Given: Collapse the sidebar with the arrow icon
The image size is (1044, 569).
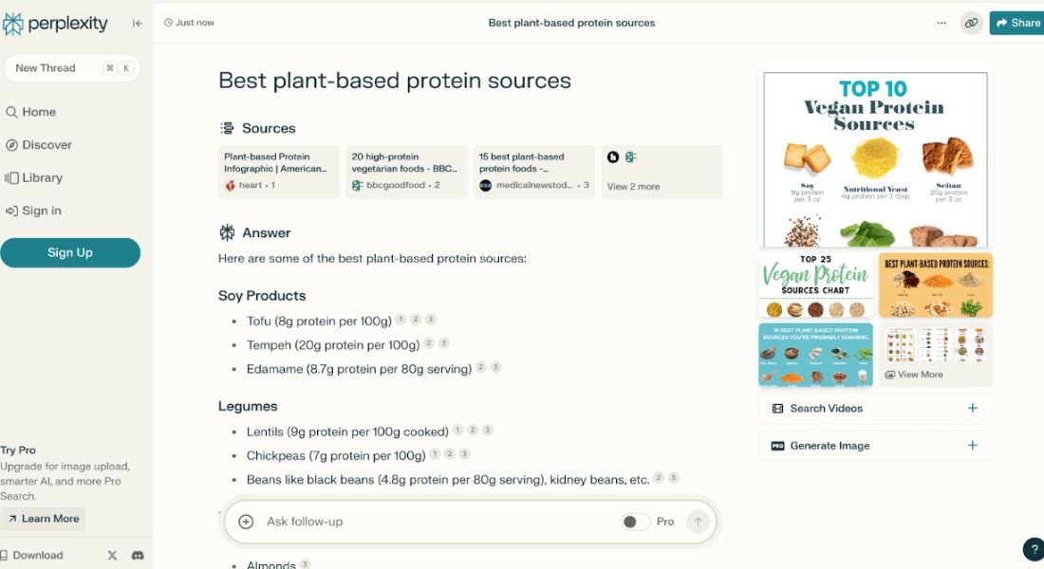Looking at the screenshot, I should point(138,24).
